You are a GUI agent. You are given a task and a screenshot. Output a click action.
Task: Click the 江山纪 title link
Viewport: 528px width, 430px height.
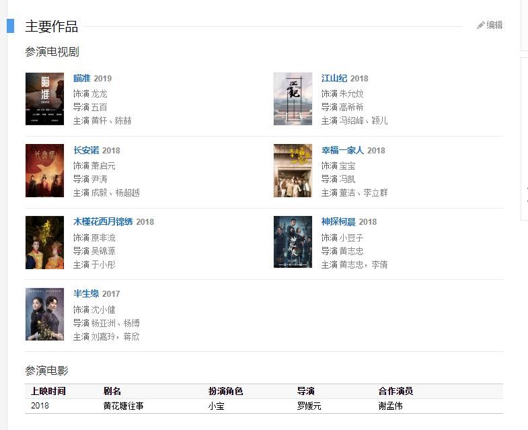(334, 78)
